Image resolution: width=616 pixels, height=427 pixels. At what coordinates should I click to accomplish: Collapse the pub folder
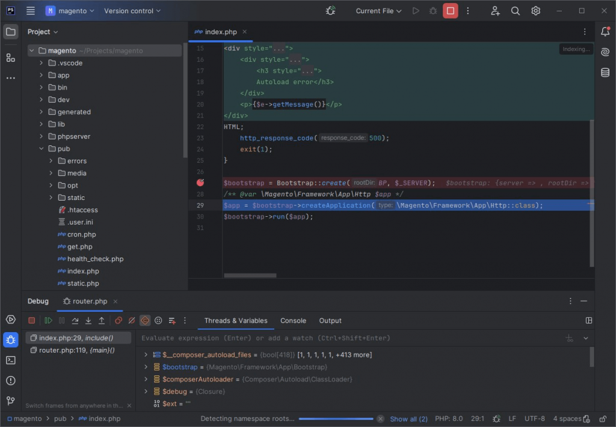tap(42, 148)
